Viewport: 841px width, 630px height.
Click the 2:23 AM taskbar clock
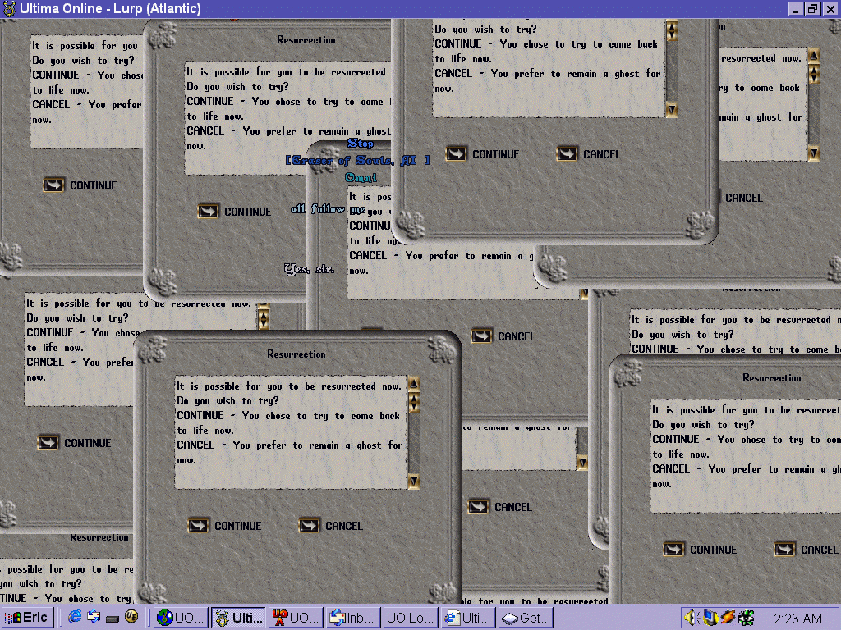[797, 618]
